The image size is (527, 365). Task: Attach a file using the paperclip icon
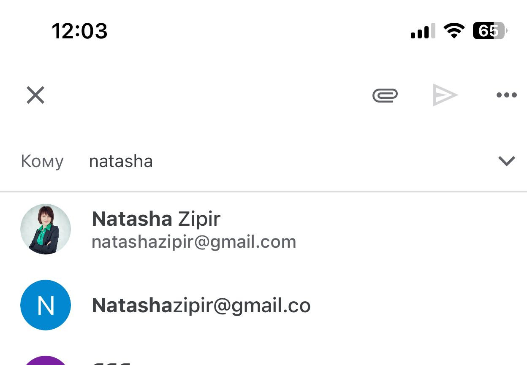tap(385, 95)
